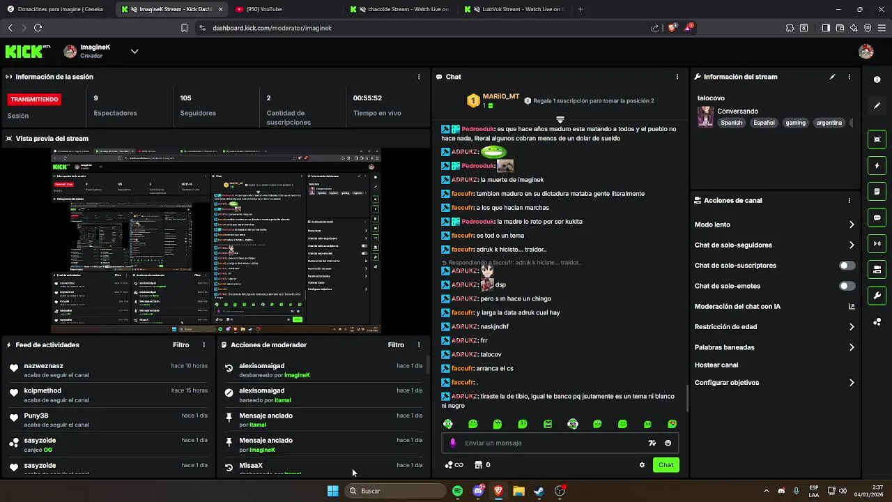Open Feed de actividades three-dot menu

coord(204,345)
